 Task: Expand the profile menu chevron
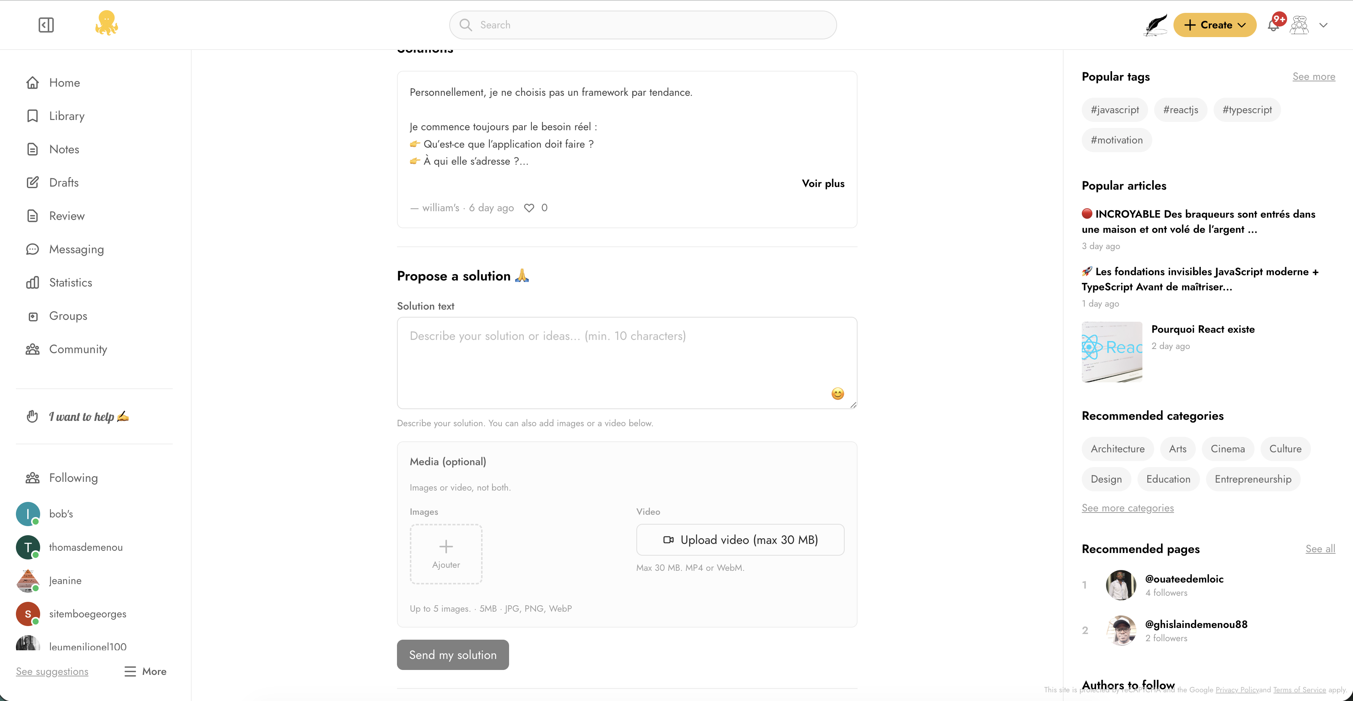(1323, 25)
